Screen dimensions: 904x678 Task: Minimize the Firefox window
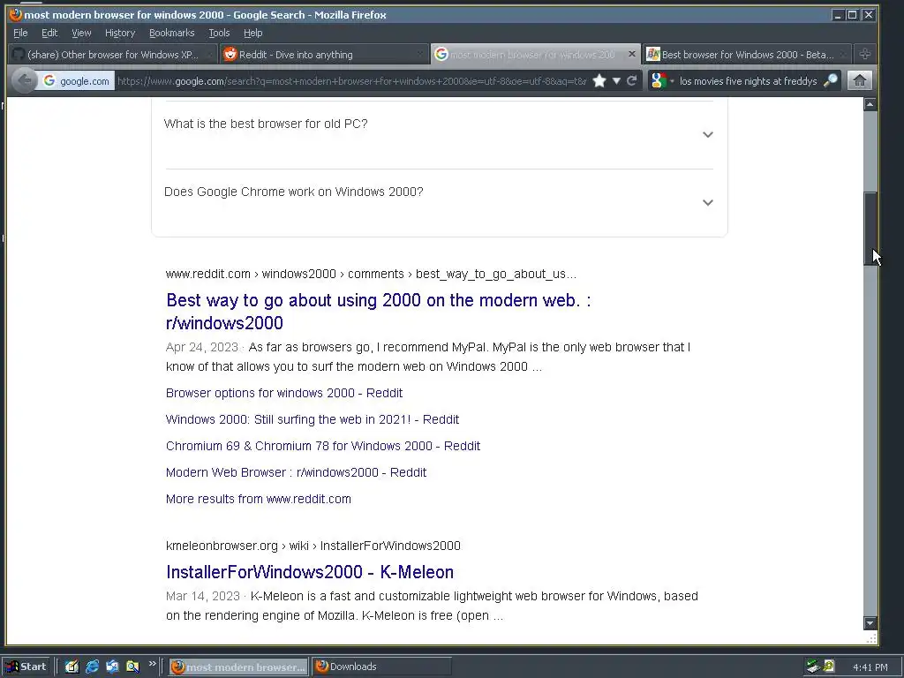[x=838, y=15]
